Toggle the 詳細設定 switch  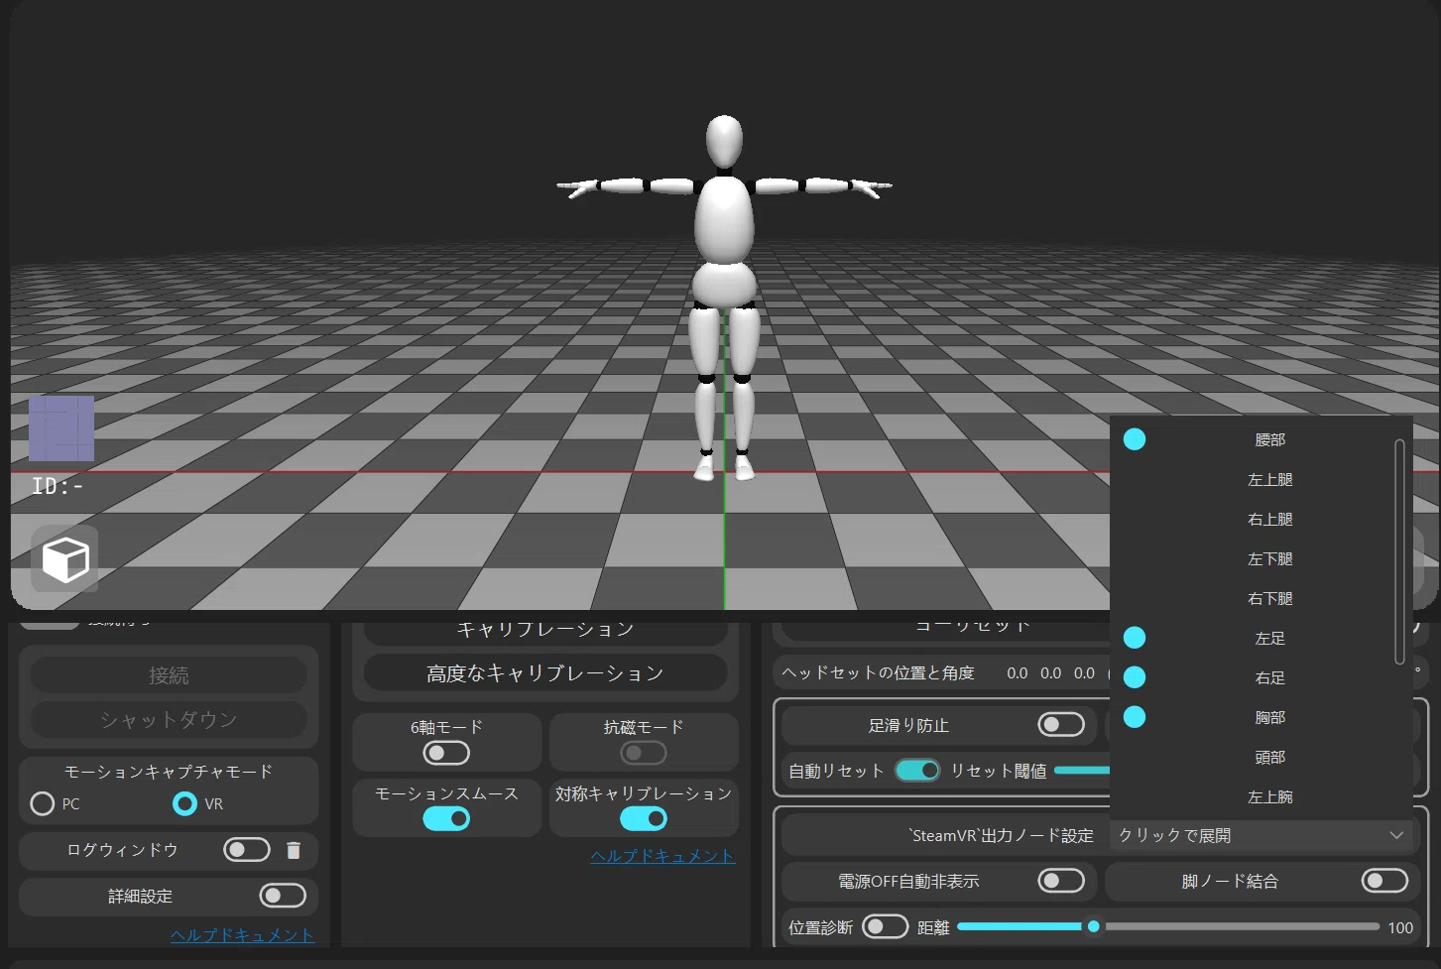coord(283,896)
